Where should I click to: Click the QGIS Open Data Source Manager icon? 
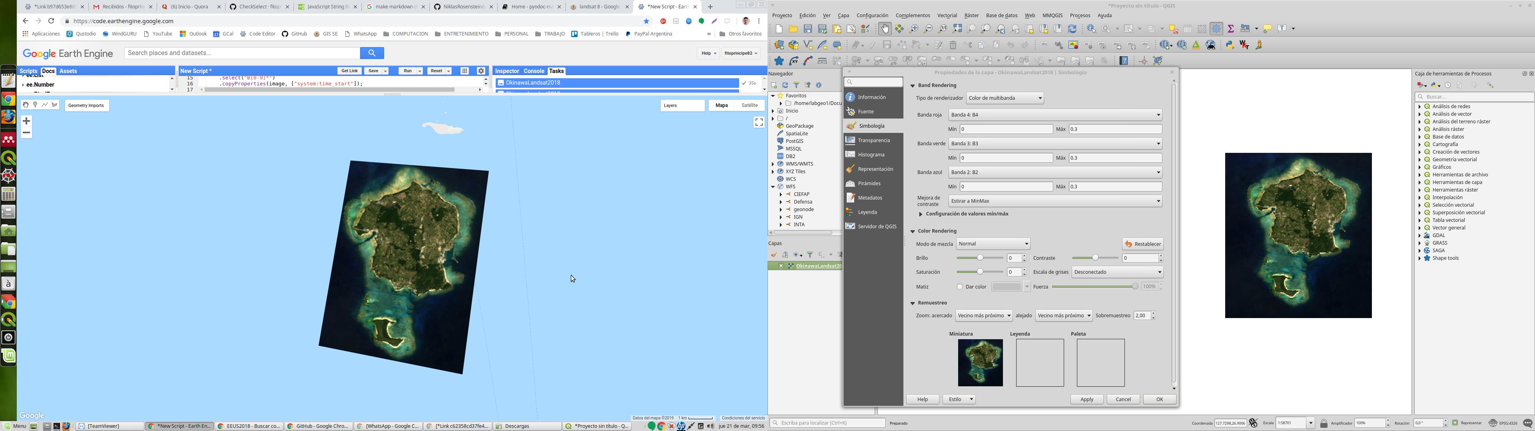click(x=779, y=45)
